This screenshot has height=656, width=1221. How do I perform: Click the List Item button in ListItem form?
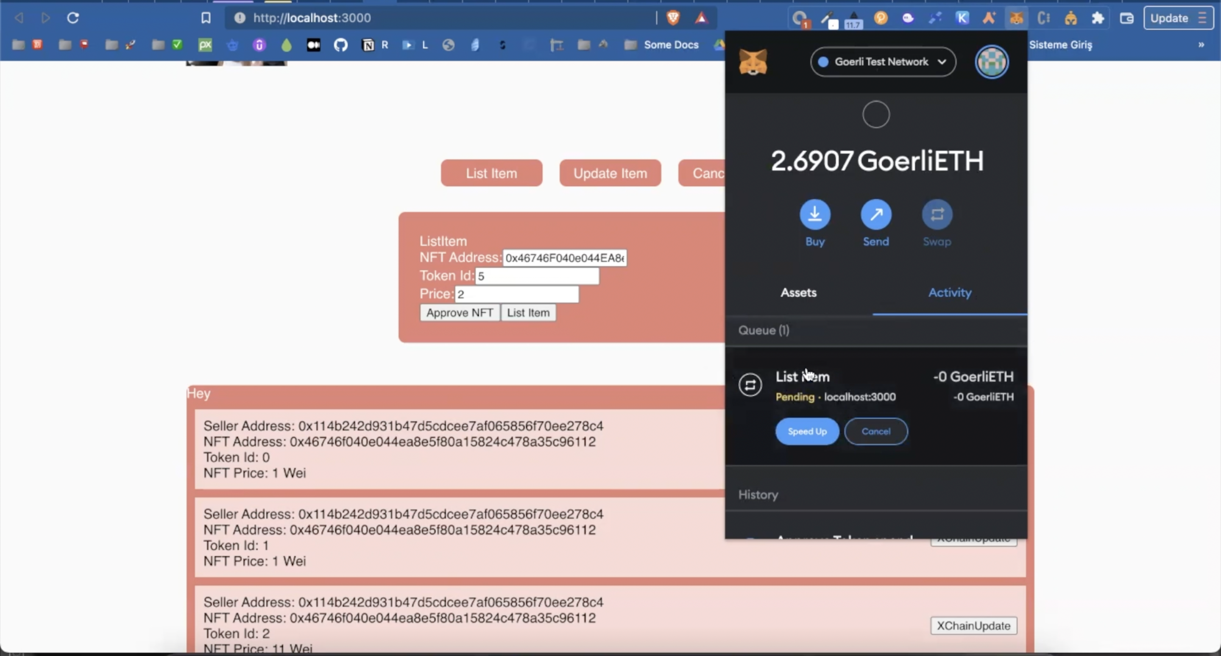point(527,313)
